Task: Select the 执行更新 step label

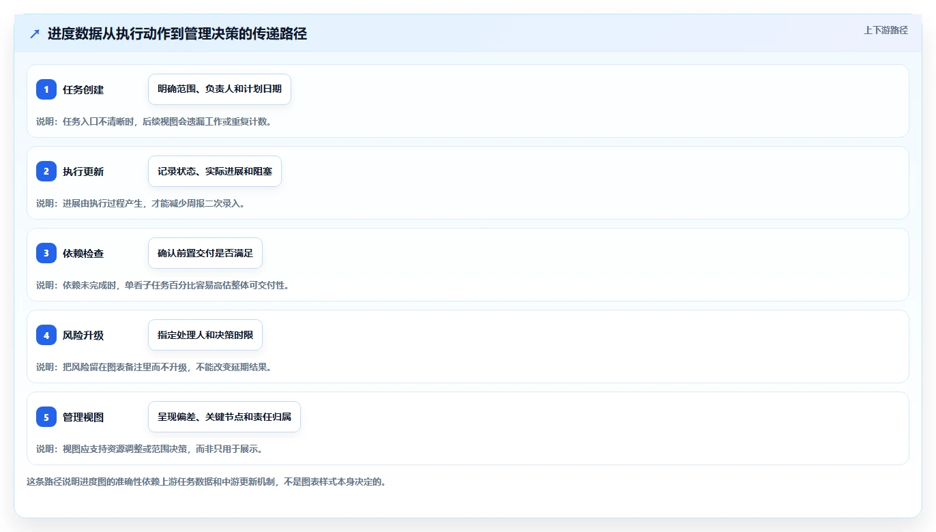Action: pyautogui.click(x=83, y=171)
